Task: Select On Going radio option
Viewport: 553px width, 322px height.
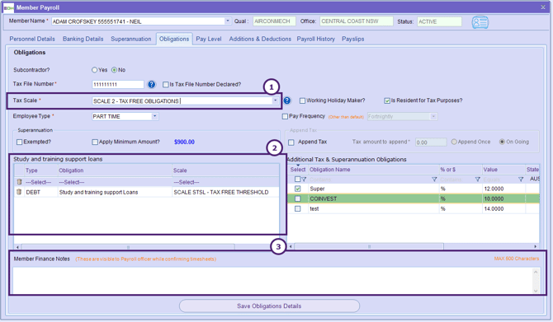Action: pyautogui.click(x=502, y=142)
